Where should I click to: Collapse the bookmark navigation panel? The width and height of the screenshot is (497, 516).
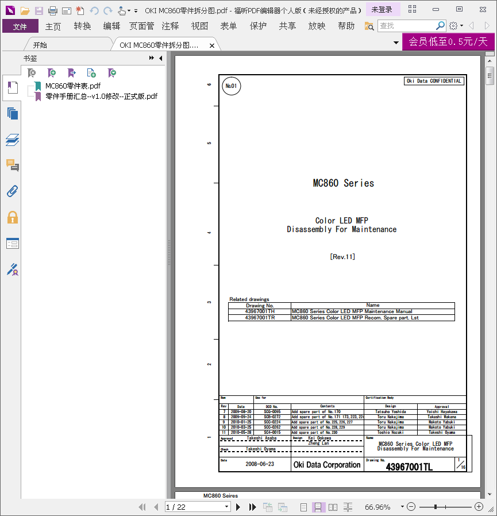(161, 58)
